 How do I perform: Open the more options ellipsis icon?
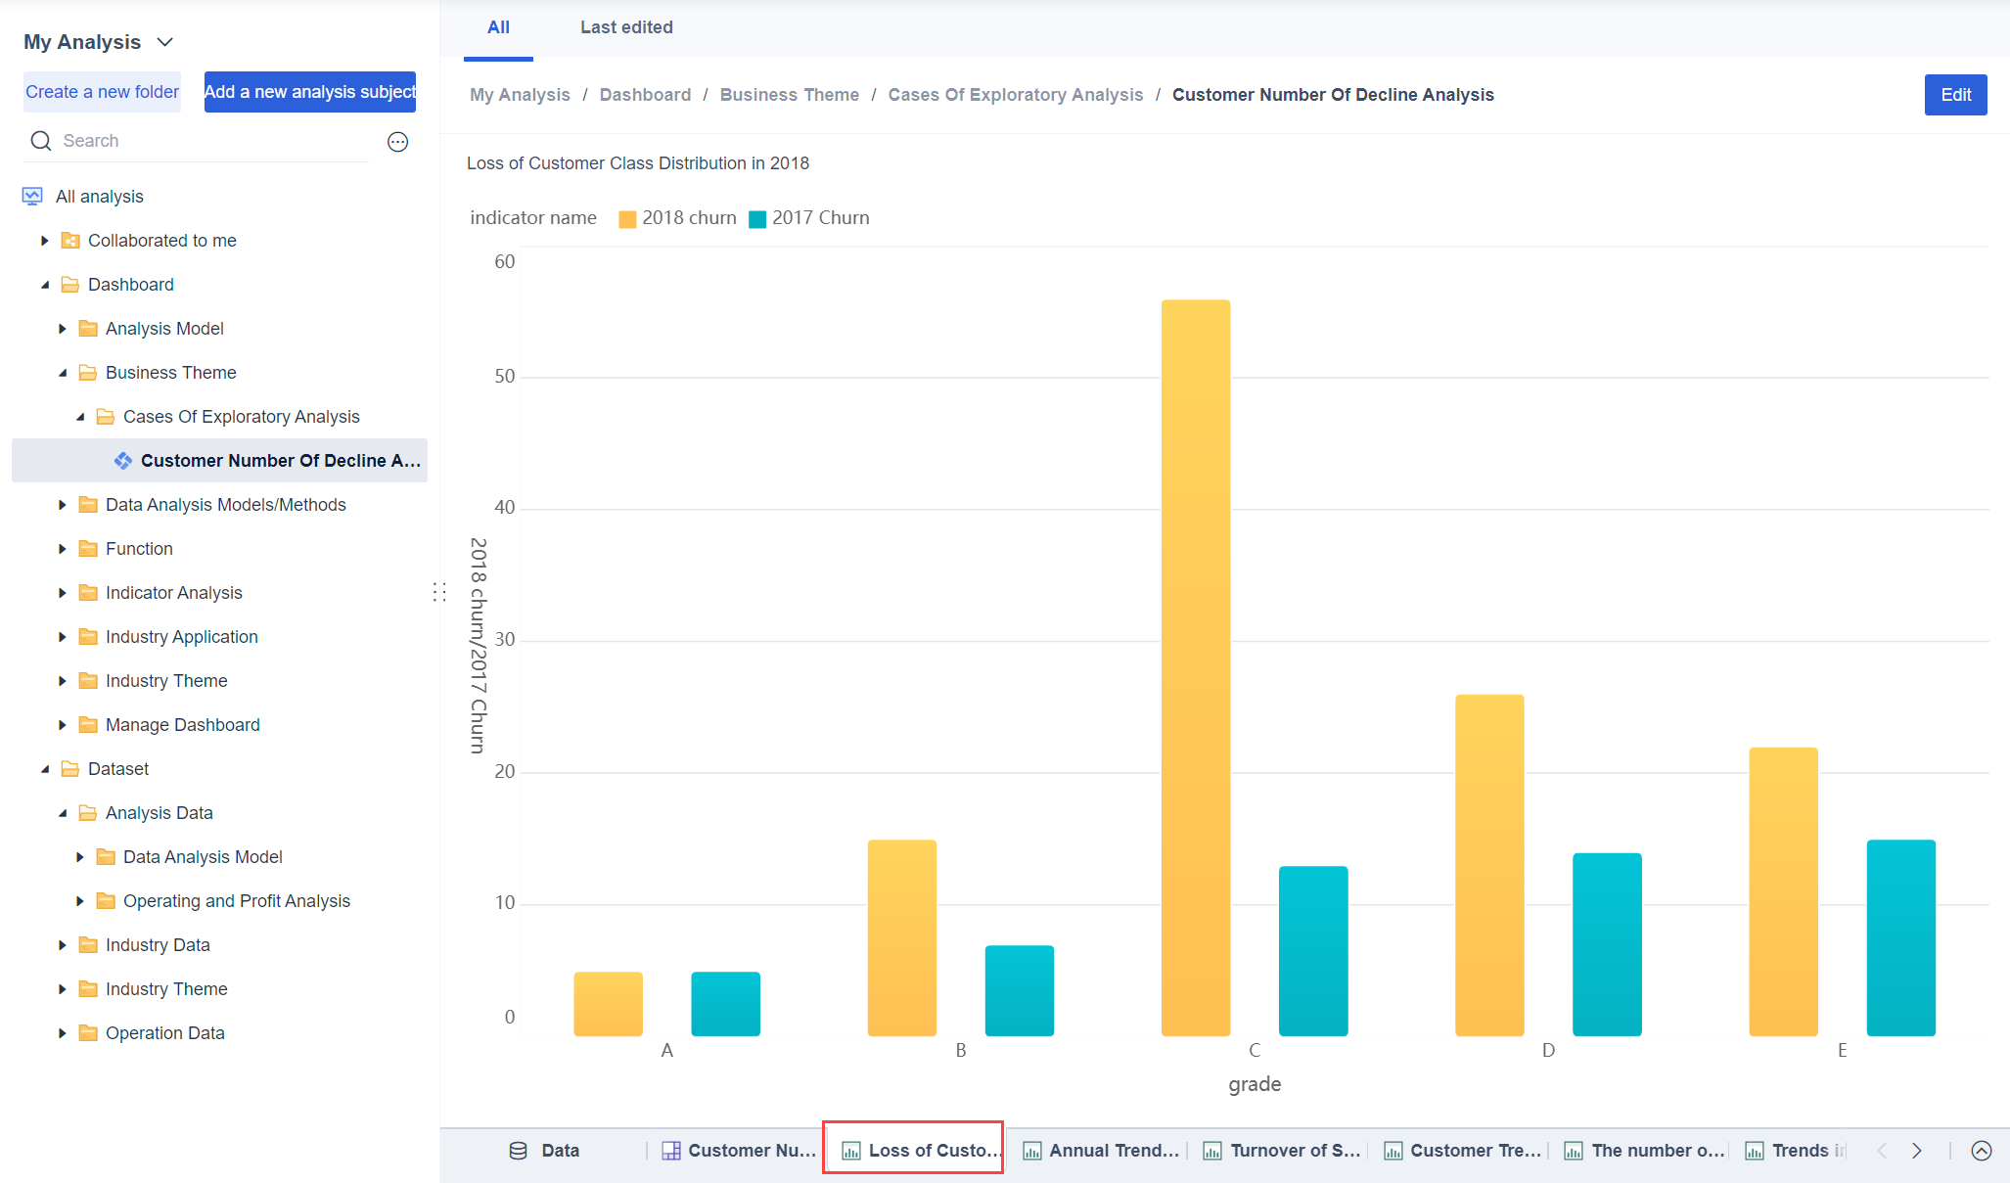click(397, 142)
